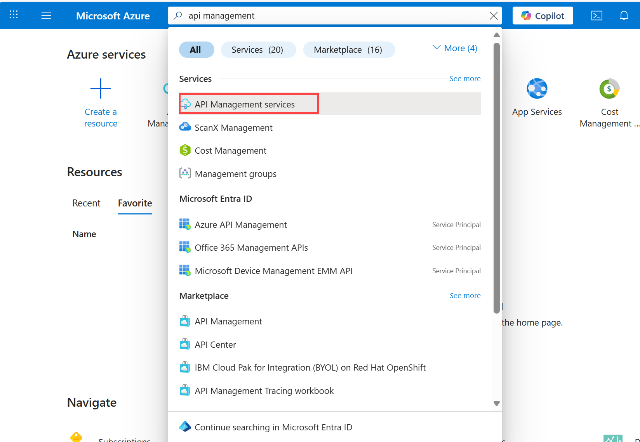The height and width of the screenshot is (442, 640).
Task: Launch Cloud Shell from the top bar
Action: coord(597,16)
